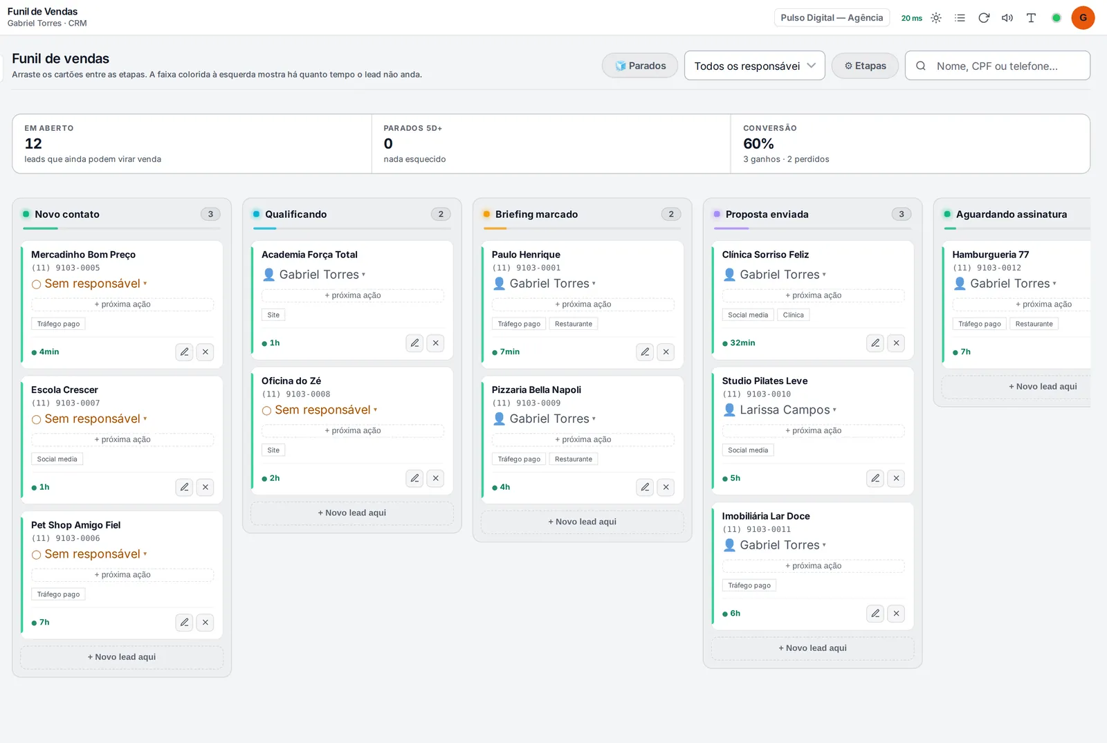The image size is (1107, 743).
Task: Close the Oficina do Zé card
Action: pos(436,478)
